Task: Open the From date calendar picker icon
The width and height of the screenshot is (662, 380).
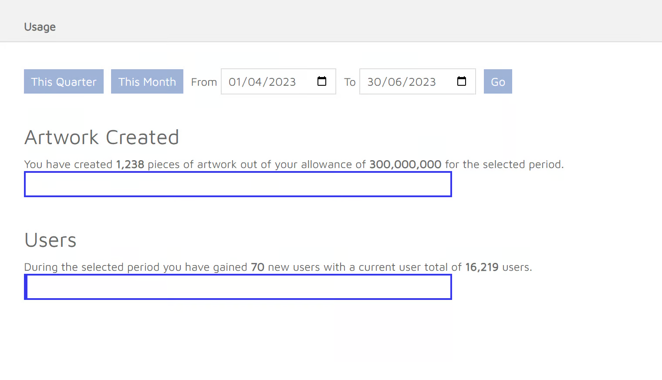Action: [x=322, y=81]
